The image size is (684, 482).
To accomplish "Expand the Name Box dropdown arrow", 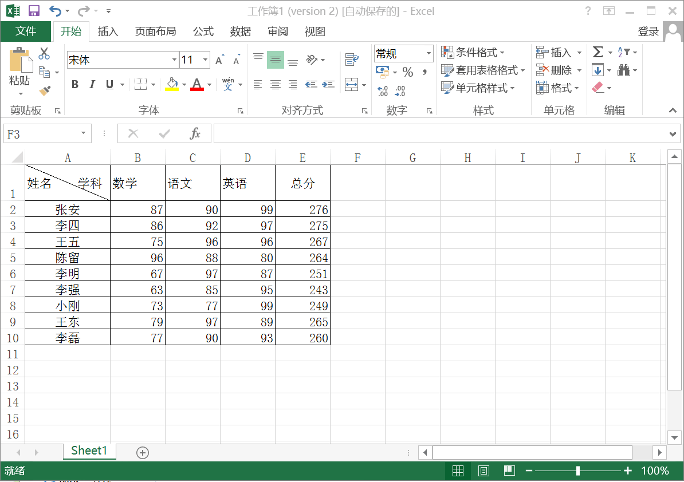I will pyautogui.click(x=84, y=134).
